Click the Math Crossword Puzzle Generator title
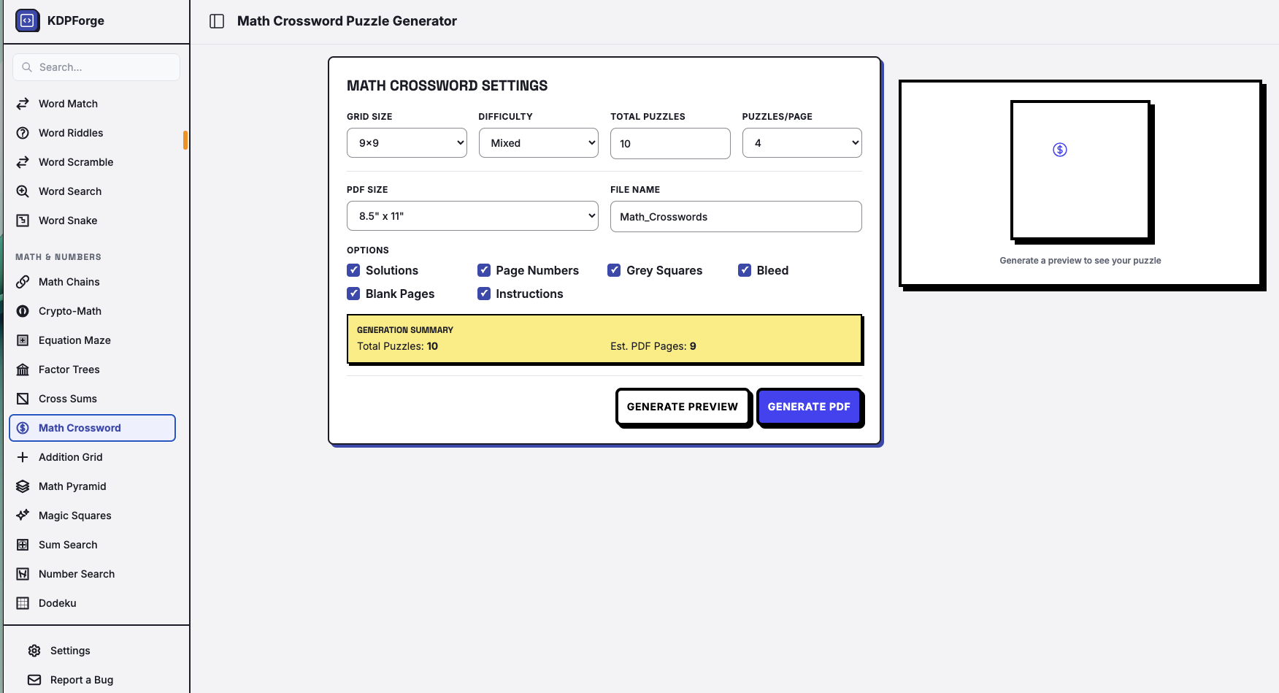The width and height of the screenshot is (1279, 693). click(347, 21)
